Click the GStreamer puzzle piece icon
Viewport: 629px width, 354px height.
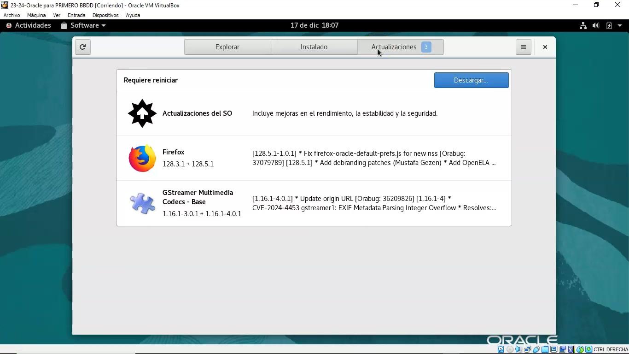pos(142,203)
